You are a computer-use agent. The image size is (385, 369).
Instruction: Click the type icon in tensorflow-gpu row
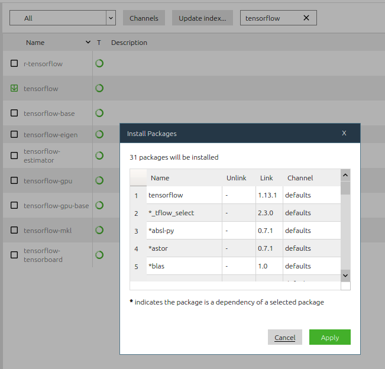[99, 180]
